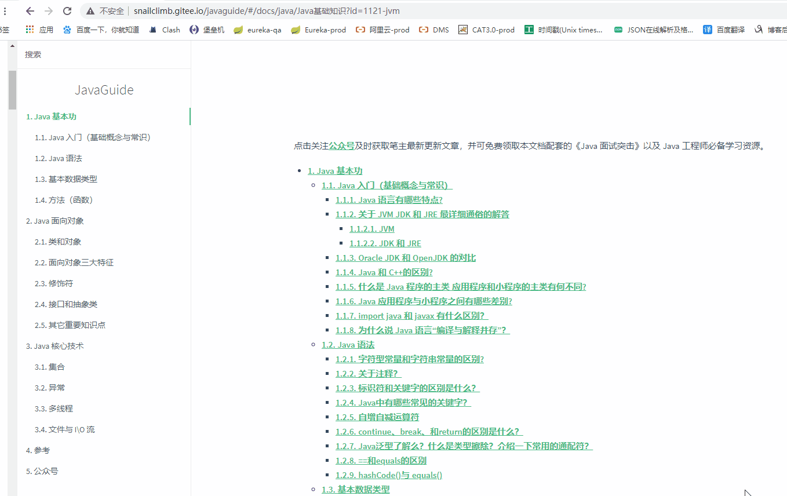The width and height of the screenshot is (787, 496).
Task: Open the Unix timestamp bookmark
Action: click(564, 30)
